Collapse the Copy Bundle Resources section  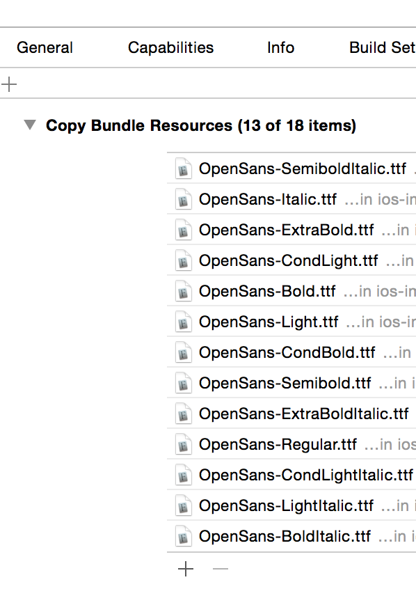pyautogui.click(x=29, y=125)
